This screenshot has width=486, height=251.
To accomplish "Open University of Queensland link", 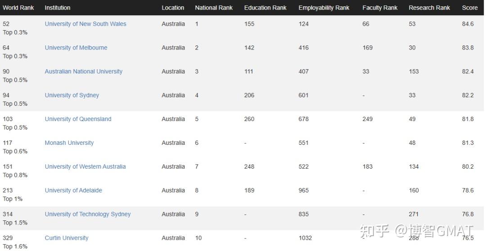I will [78, 119].
